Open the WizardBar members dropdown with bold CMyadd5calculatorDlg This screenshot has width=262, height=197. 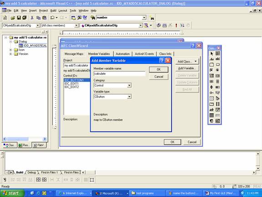(x=141, y=26)
